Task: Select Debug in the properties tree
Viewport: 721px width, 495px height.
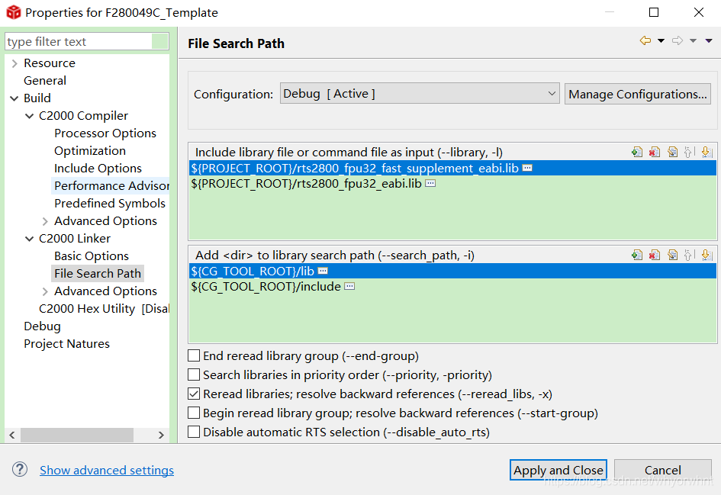Action: (x=42, y=326)
